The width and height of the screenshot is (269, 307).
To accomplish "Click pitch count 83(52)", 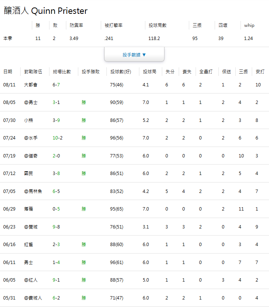I will (117, 191).
